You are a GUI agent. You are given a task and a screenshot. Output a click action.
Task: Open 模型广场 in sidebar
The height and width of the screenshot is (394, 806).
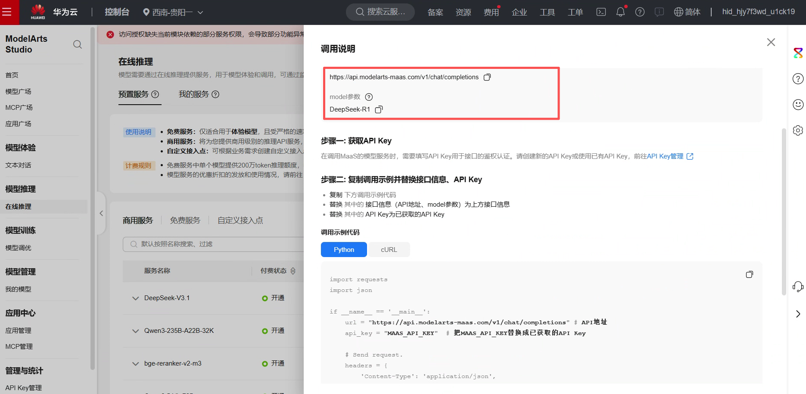pyautogui.click(x=18, y=92)
